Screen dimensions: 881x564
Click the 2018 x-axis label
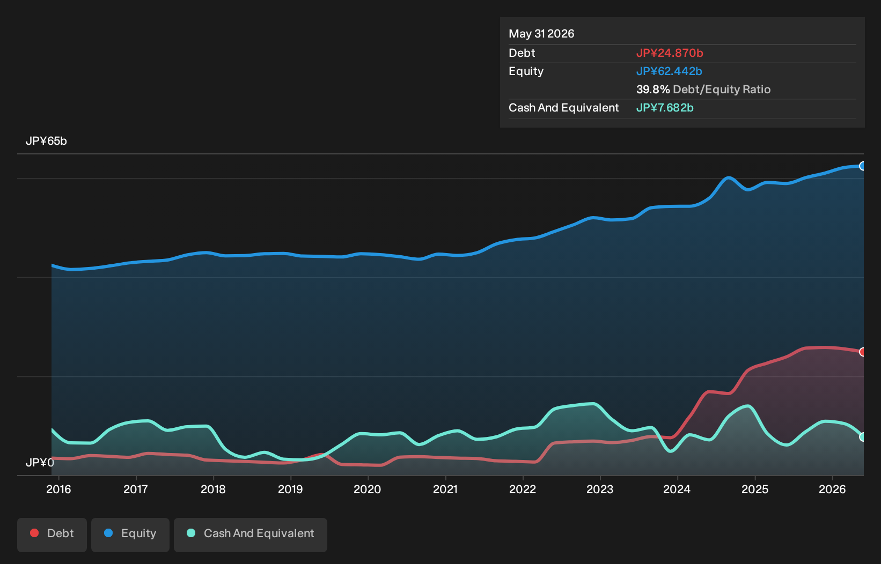[213, 489]
